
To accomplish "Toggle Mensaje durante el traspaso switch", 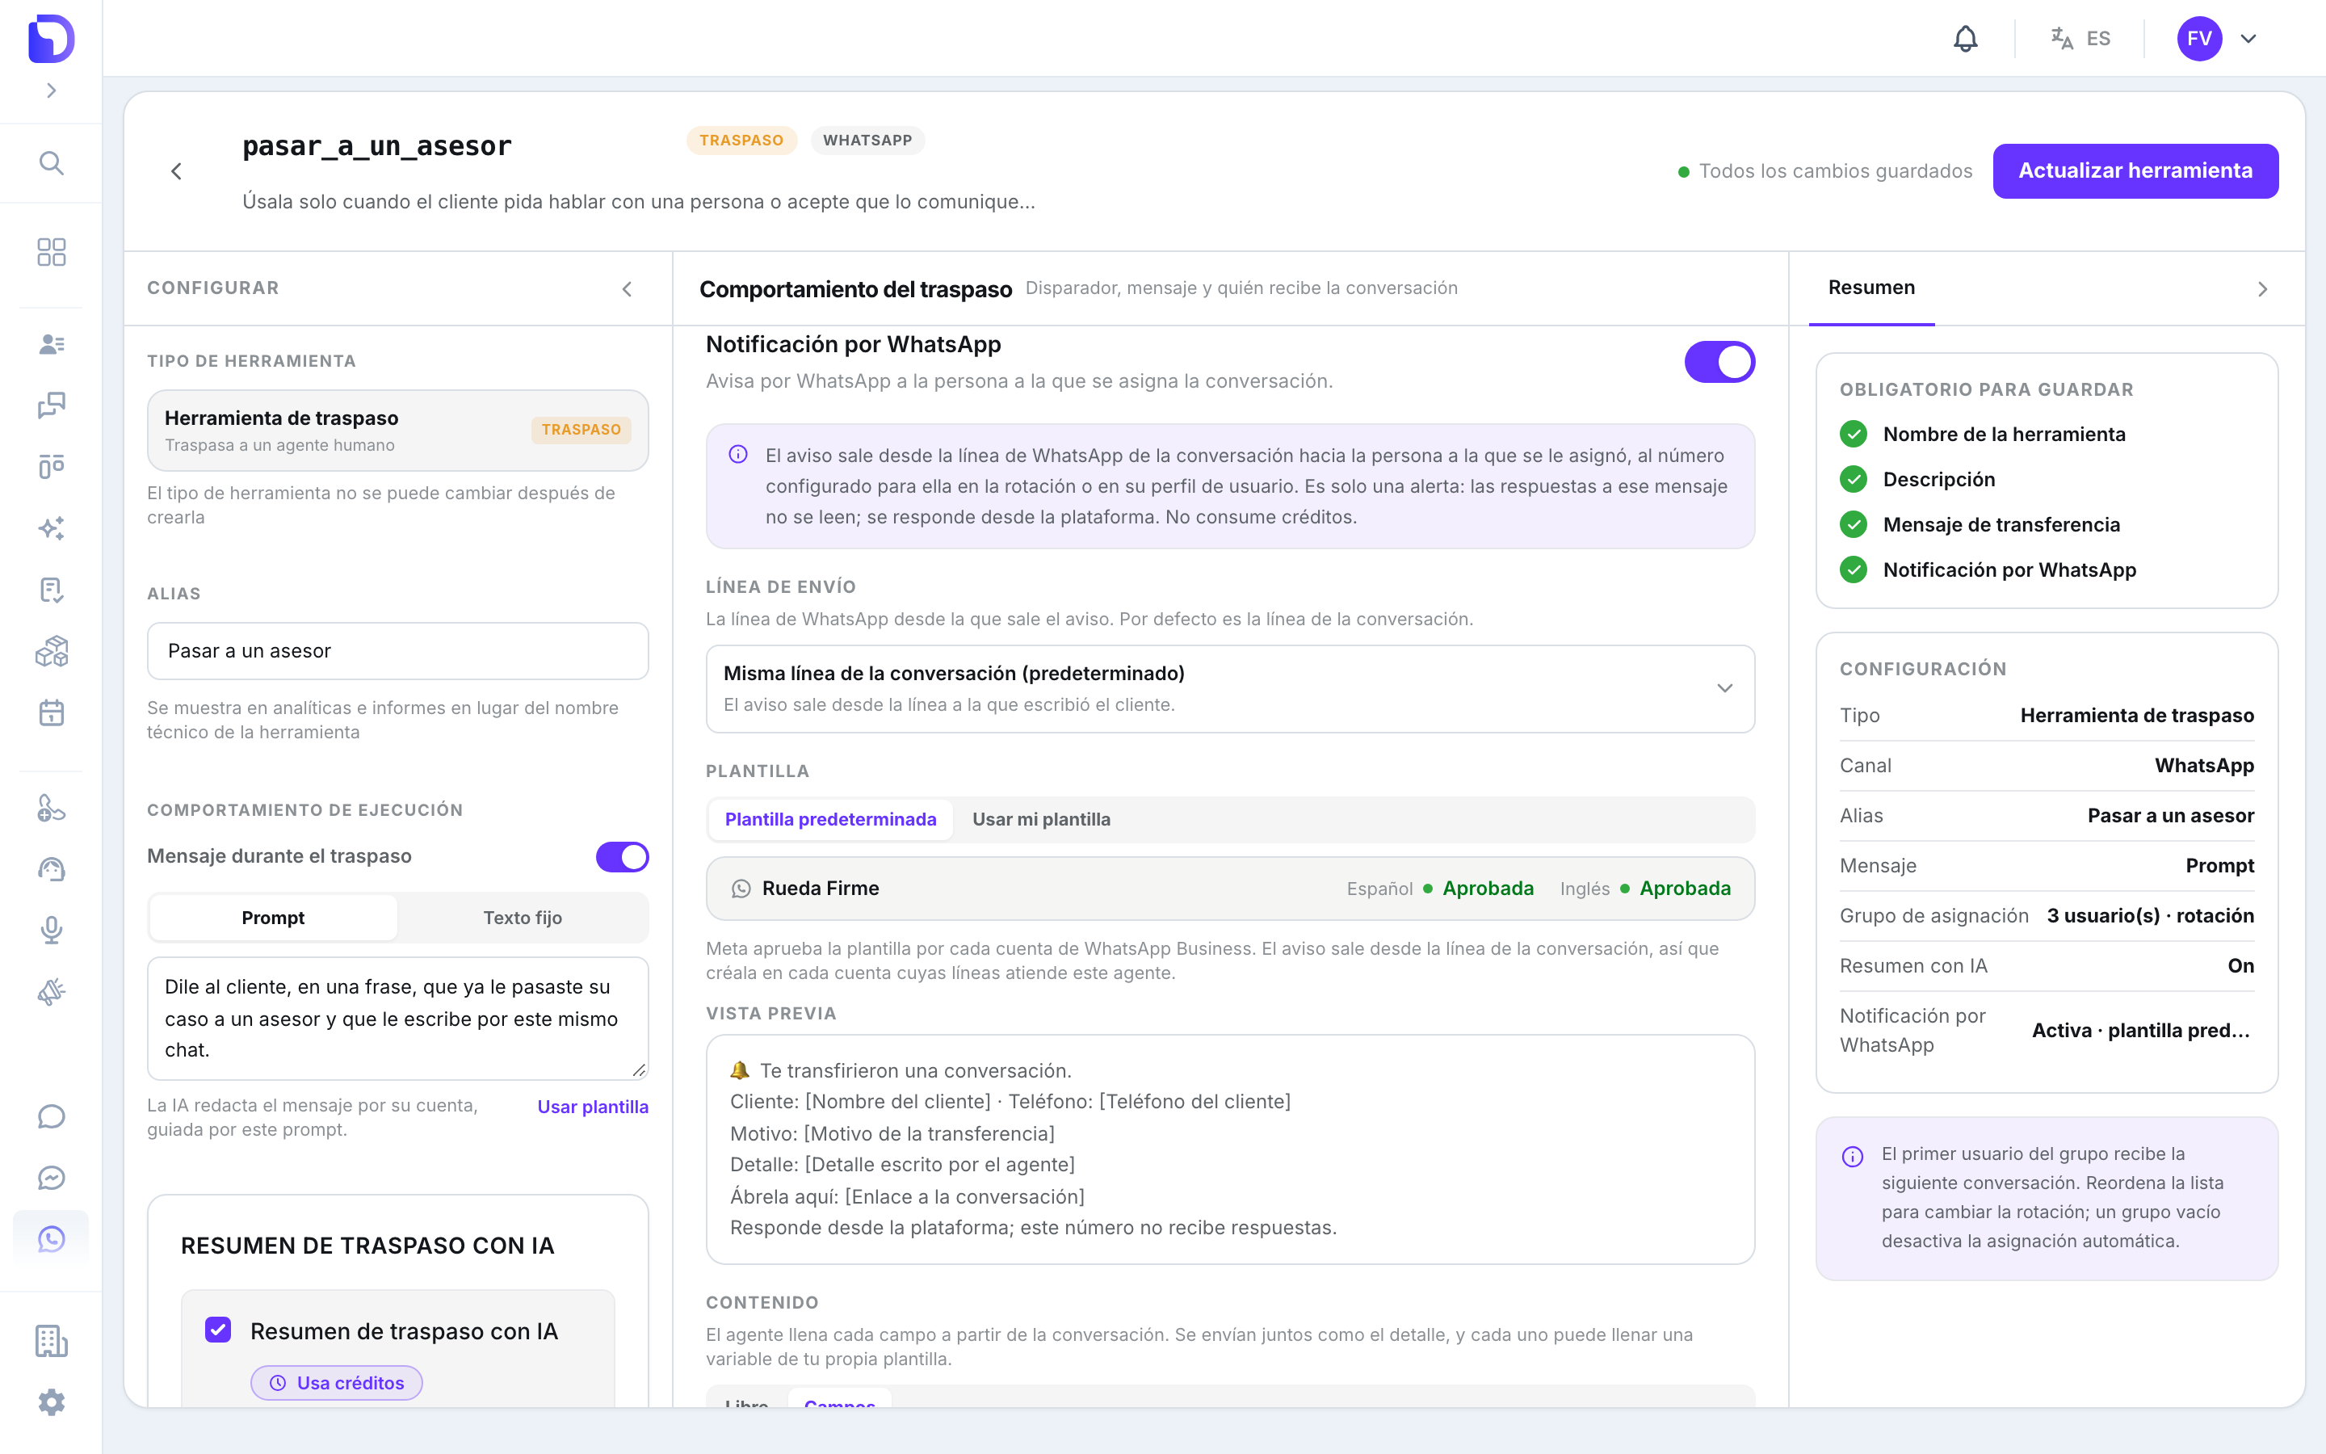I will click(622, 857).
